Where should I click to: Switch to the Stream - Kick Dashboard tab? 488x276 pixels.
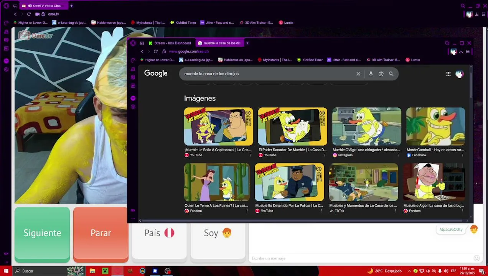(170, 43)
